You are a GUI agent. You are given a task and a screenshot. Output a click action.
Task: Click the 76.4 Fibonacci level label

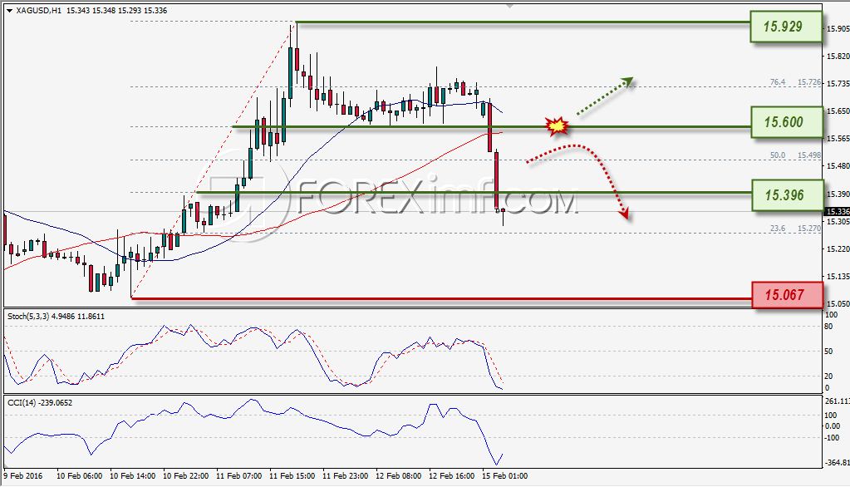pos(778,82)
